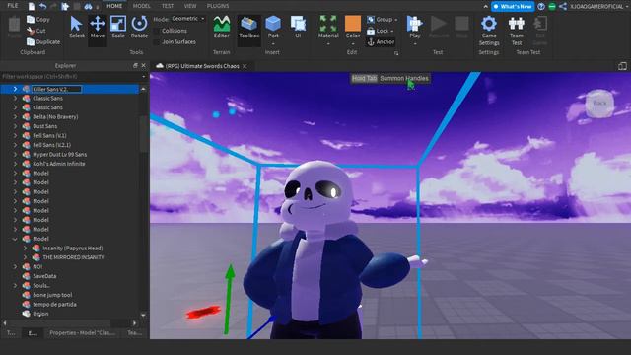Viewport: 631px width, 355px height.
Task: Click the Duplicate icon
Action: pos(31,41)
